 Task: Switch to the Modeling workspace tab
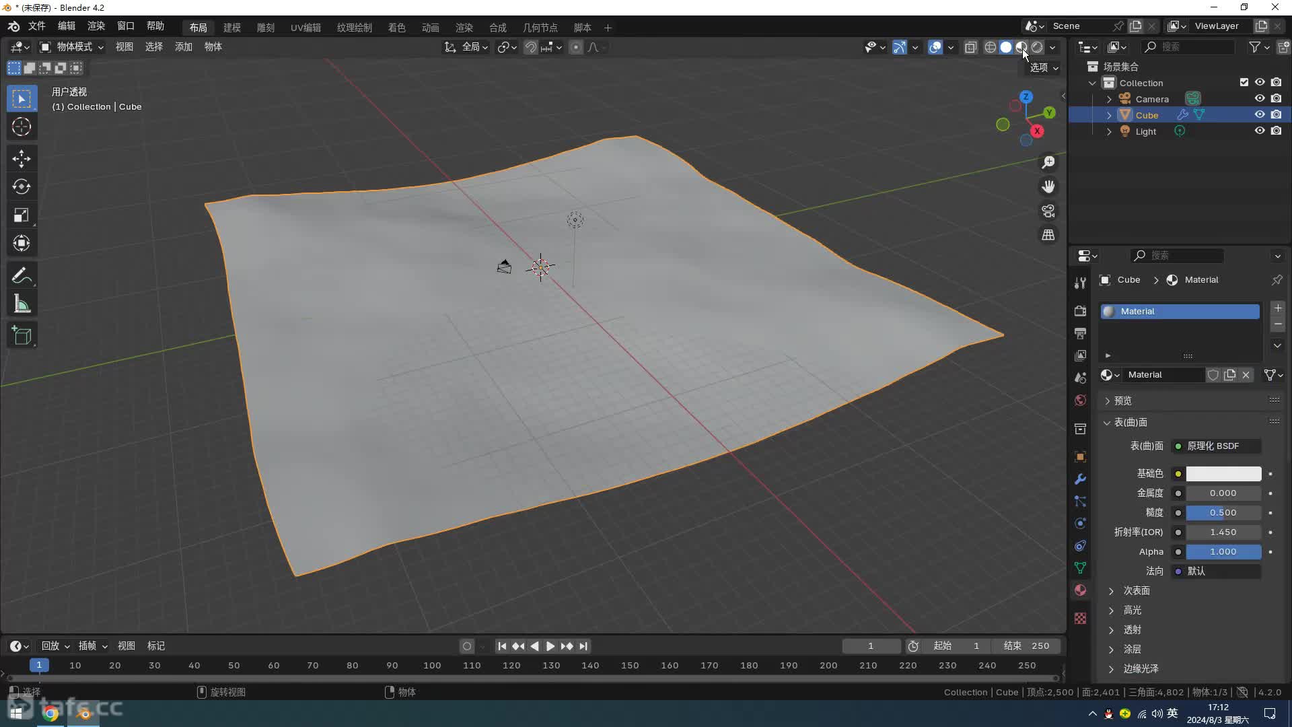232,28
